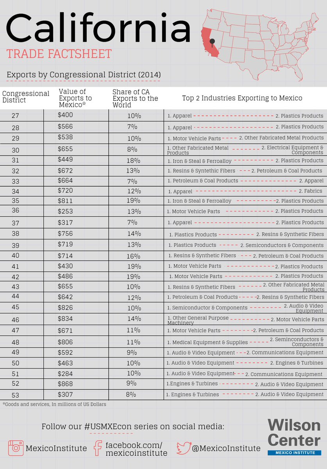Click '1. Semiconductor & Components' in row 45
327x469 pixels.
point(207,308)
